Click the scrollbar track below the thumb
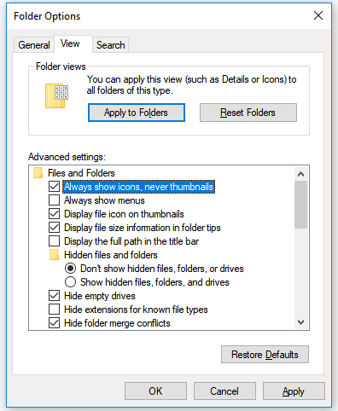This screenshot has width=338, height=411. click(300, 271)
